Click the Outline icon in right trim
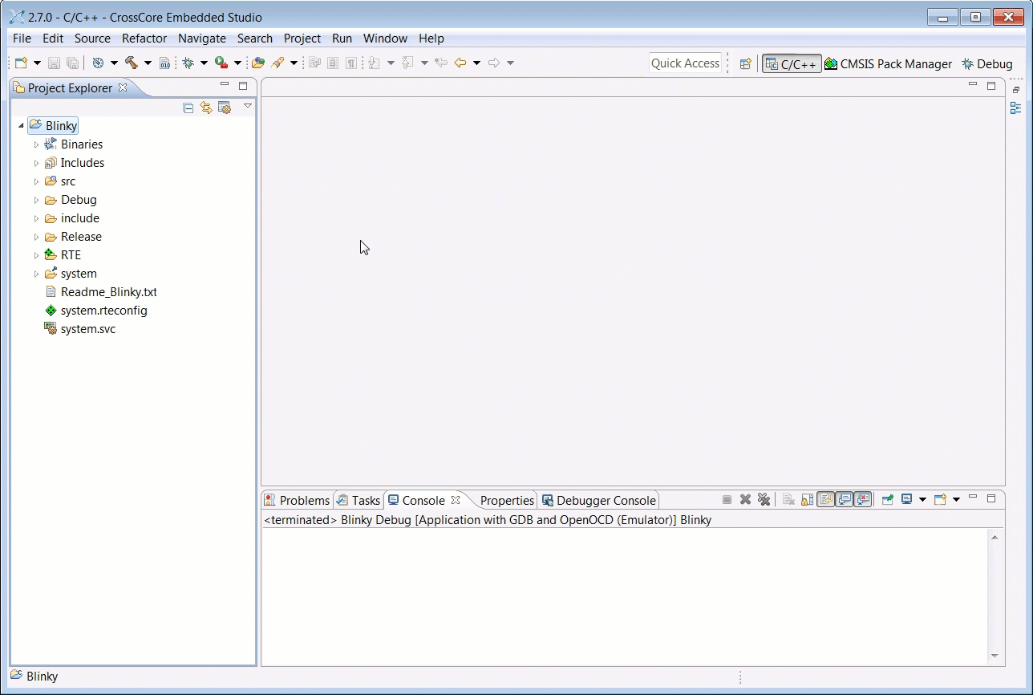The image size is (1033, 695). [x=1016, y=108]
